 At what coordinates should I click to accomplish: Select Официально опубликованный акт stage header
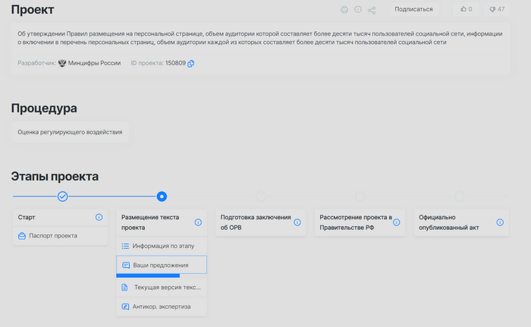pyautogui.click(x=461, y=222)
